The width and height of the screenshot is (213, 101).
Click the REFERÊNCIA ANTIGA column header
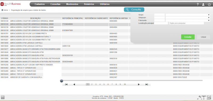click(x=118, y=18)
